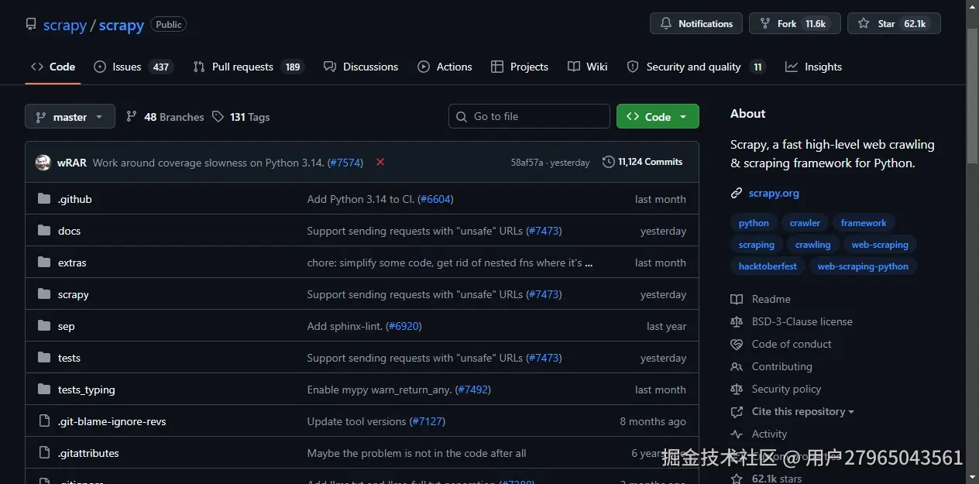Click the search magnifier in Go to file
This screenshot has height=484, width=979.
(x=462, y=116)
